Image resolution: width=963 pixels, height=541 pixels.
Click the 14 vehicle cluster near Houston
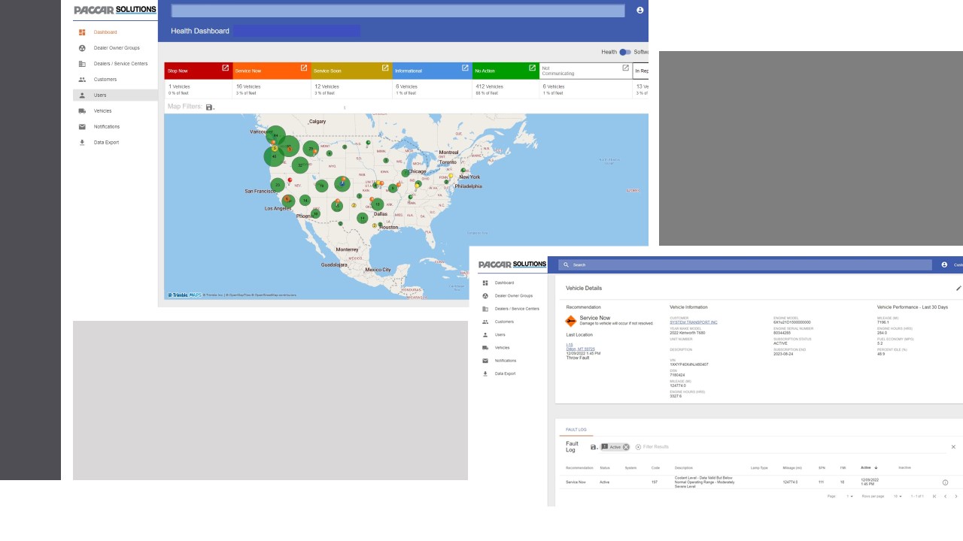pyautogui.click(x=362, y=218)
